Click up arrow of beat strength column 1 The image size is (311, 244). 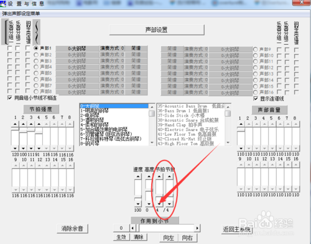(x=15, y=124)
